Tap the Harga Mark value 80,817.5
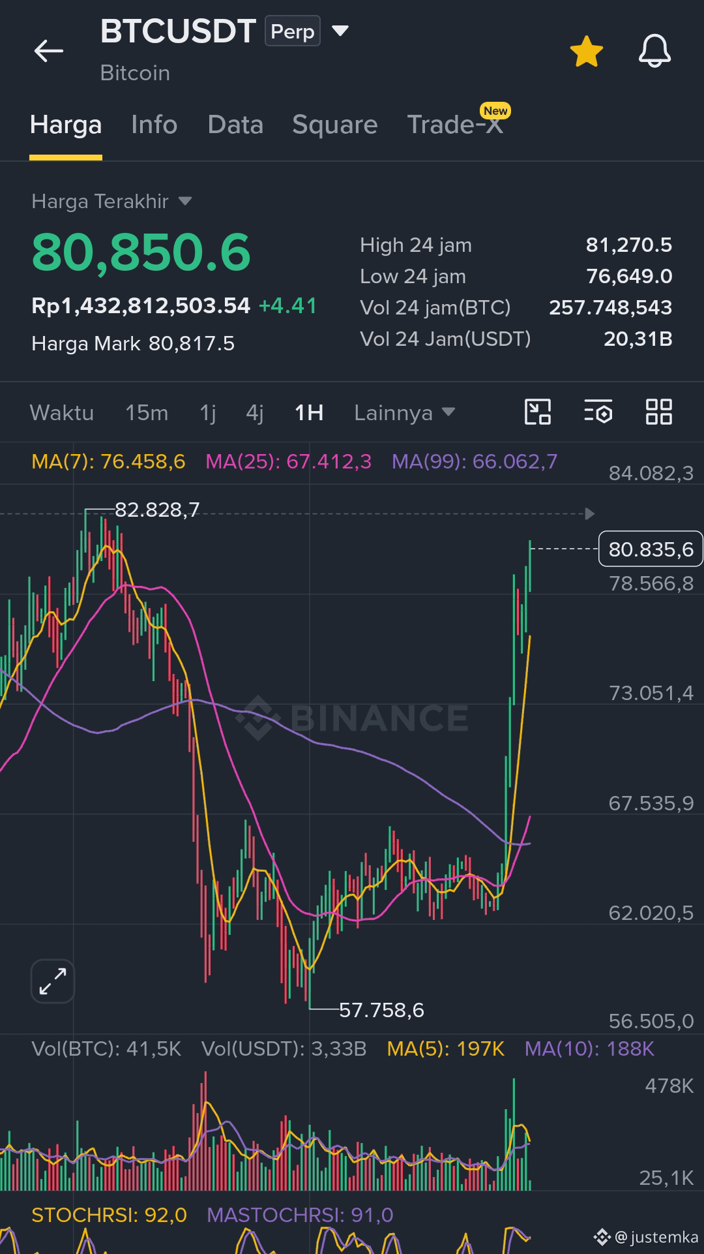The image size is (704, 1254). tap(192, 344)
